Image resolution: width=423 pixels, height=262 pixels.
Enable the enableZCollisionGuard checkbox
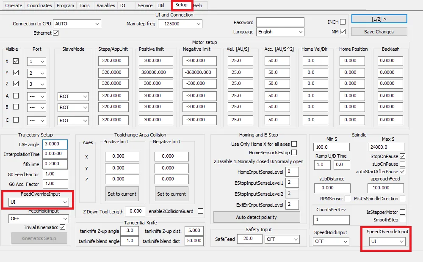200,211
